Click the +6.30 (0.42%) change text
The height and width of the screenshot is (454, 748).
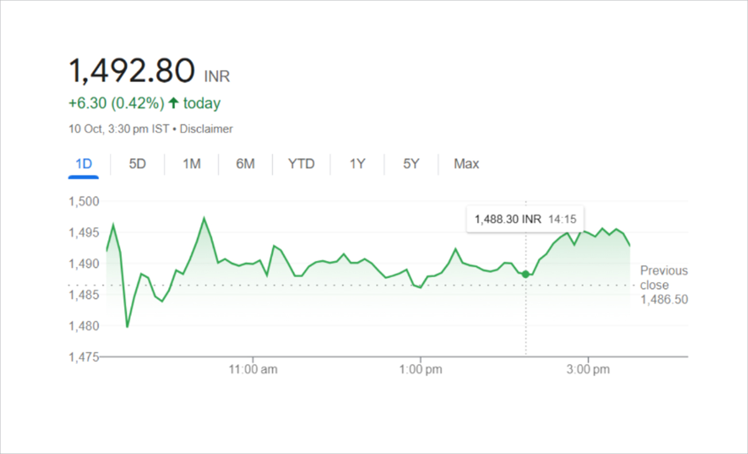pyautogui.click(x=116, y=103)
